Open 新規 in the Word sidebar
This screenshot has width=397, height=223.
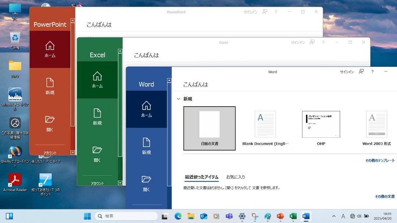point(147,146)
